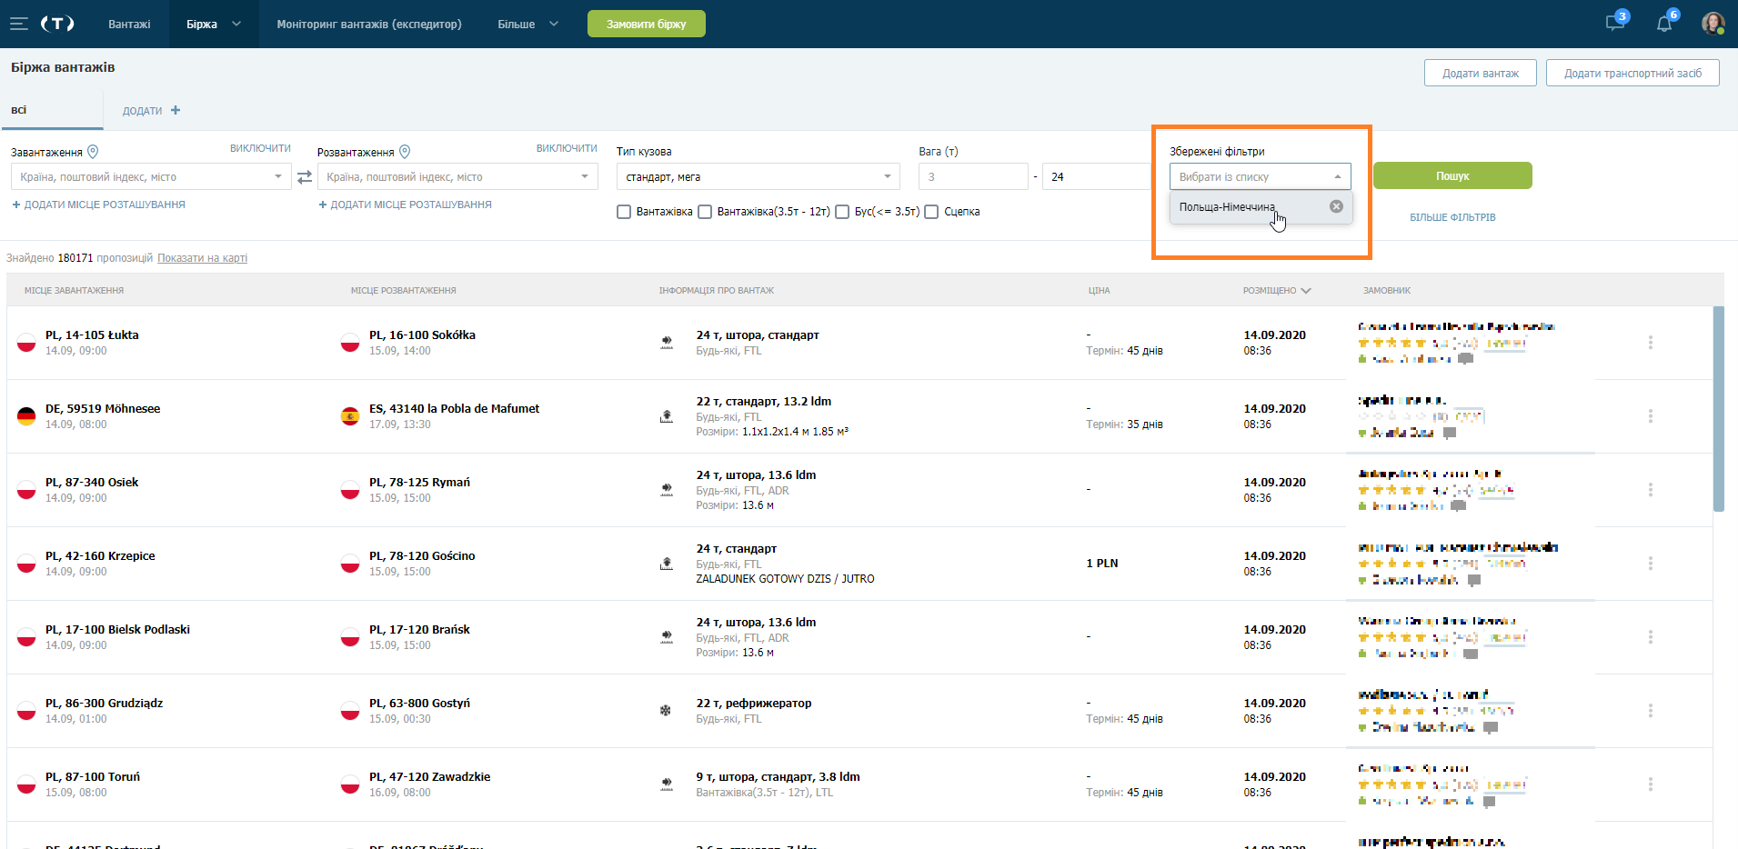
Task: Enable Бус(<= 3.5т) checkbox
Action: [842, 212]
